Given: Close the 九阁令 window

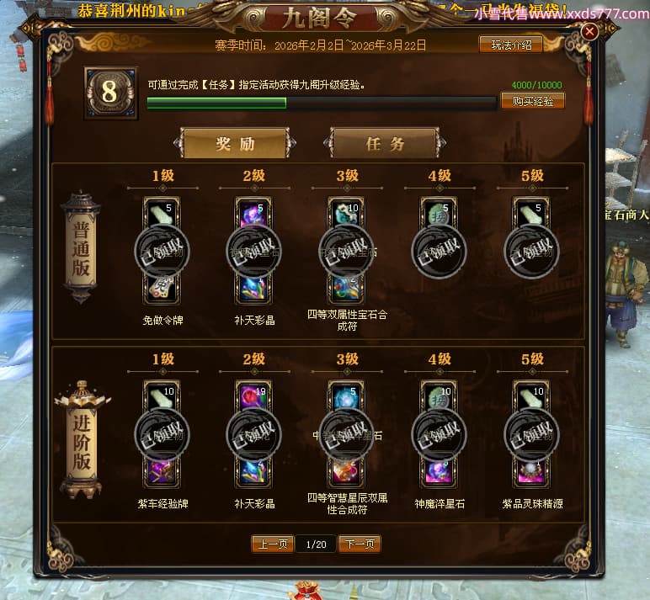Looking at the screenshot, I should pyautogui.click(x=589, y=31).
